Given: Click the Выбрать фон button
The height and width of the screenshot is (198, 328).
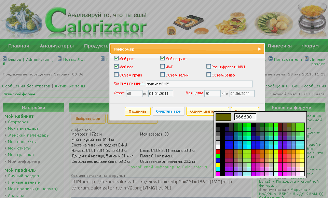Looking at the screenshot, I should (x=88, y=118).
